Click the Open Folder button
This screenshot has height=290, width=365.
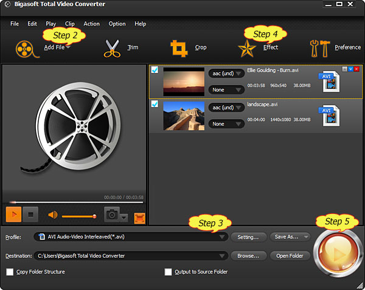[290, 256]
